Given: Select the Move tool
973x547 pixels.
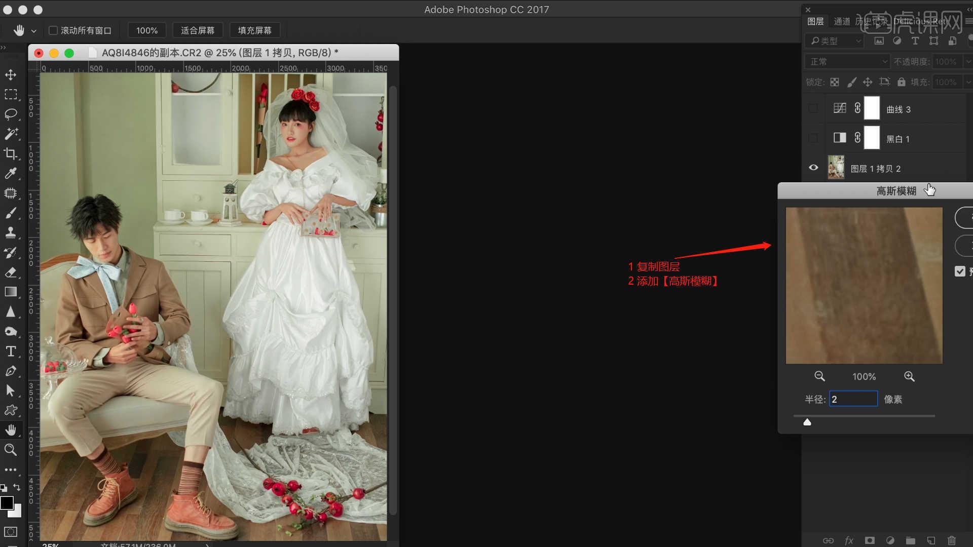Looking at the screenshot, I should (x=11, y=75).
